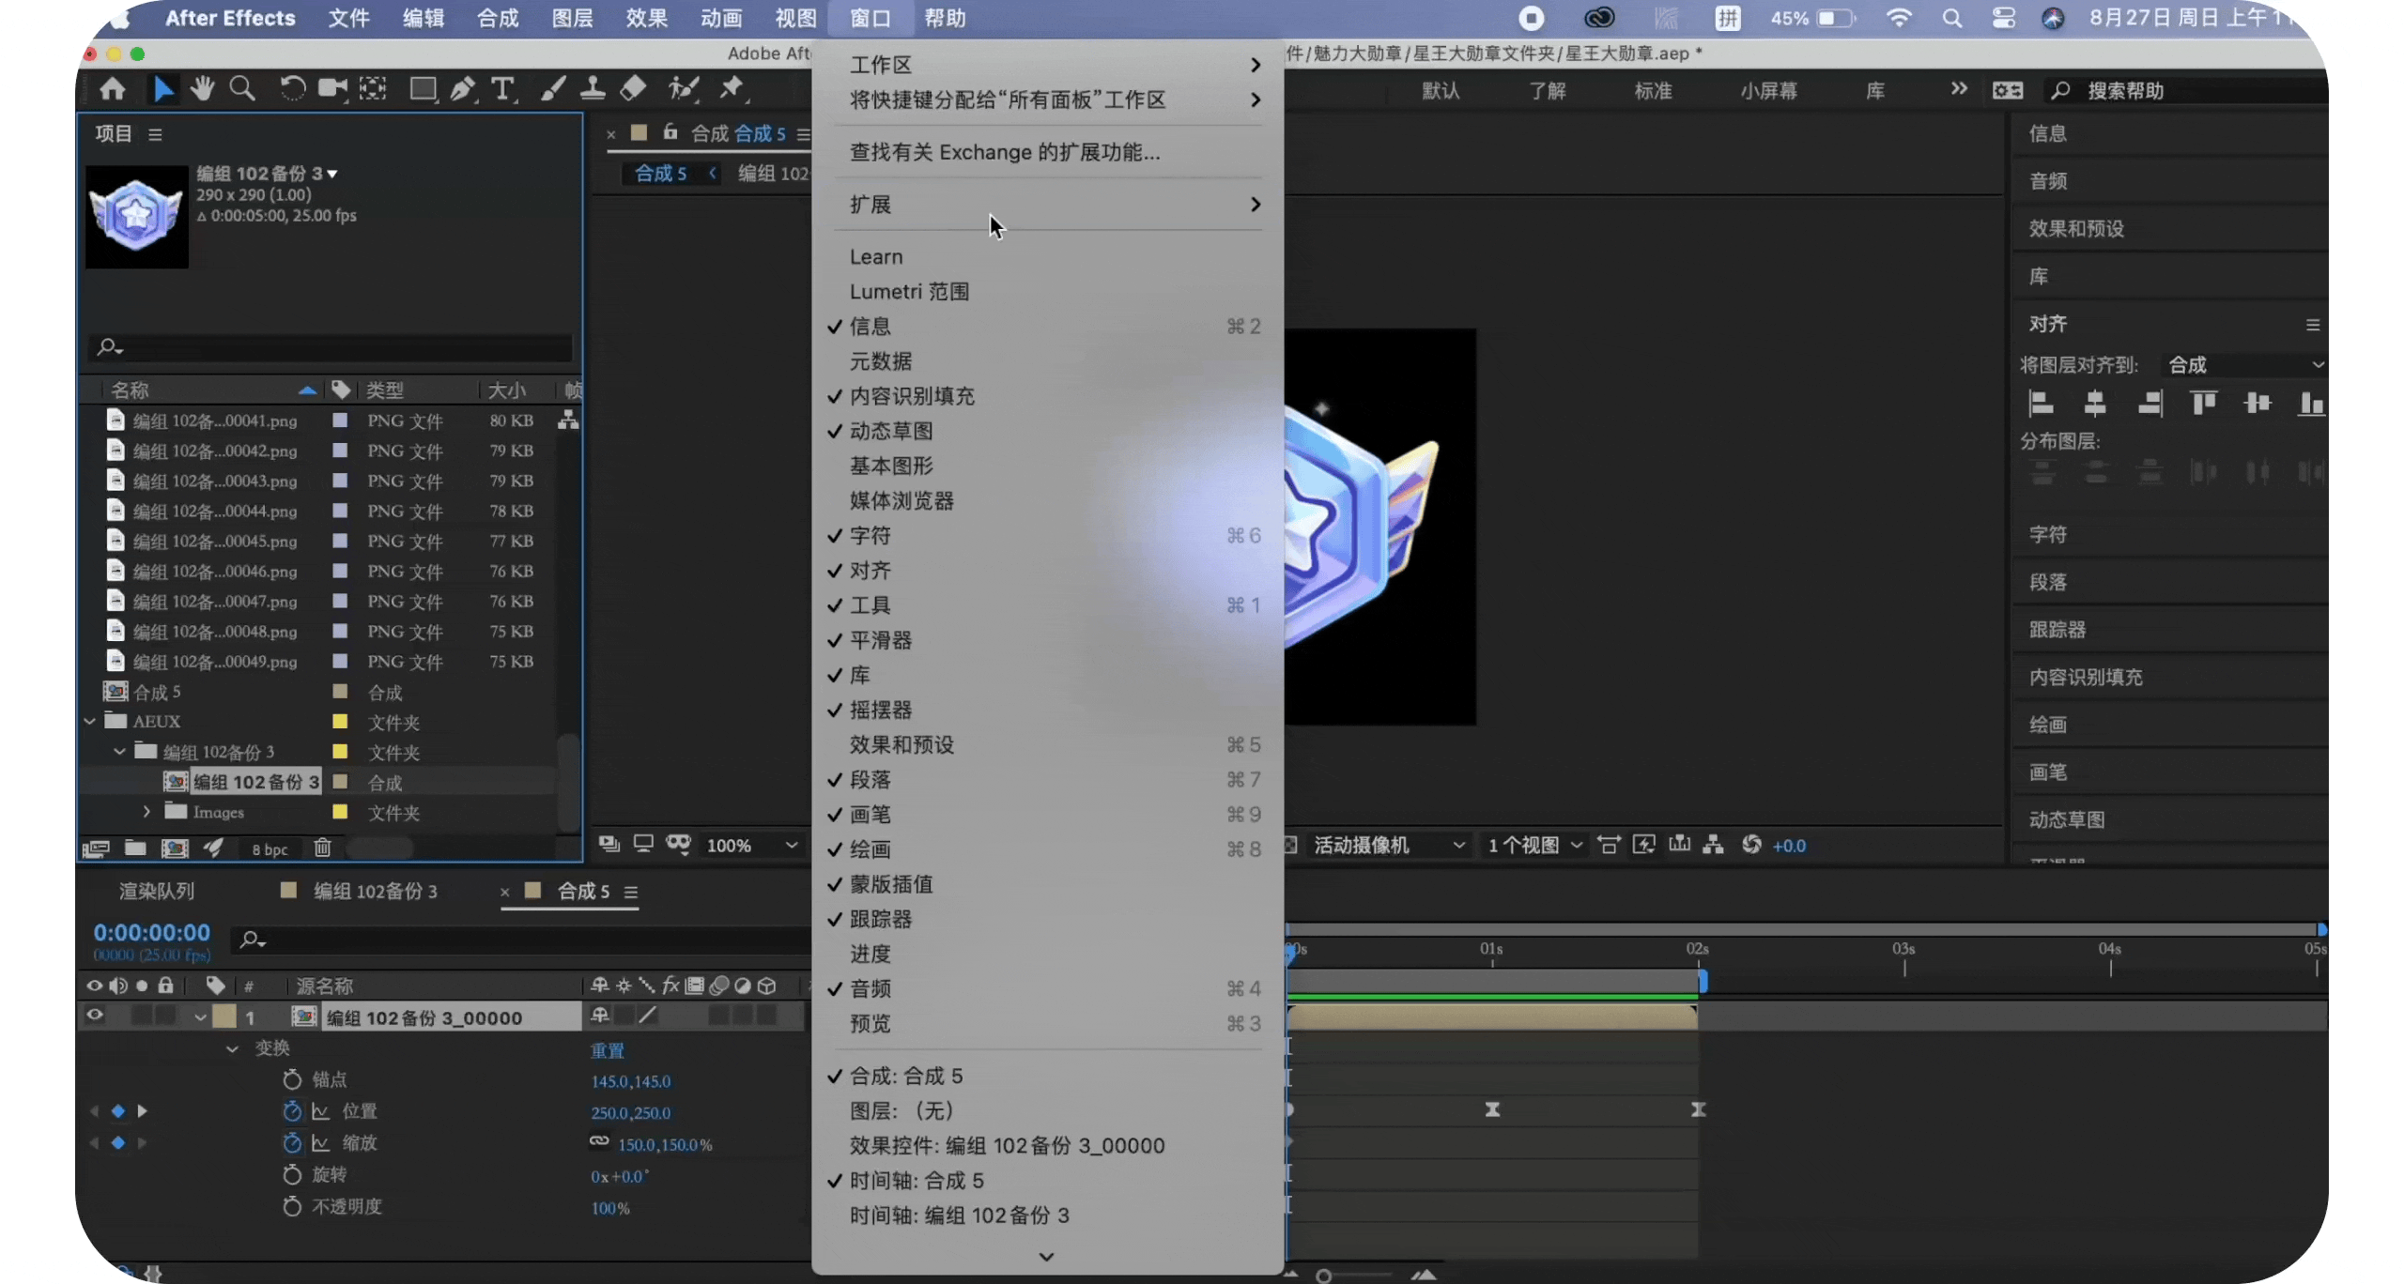
Task: Select the Pen tool
Action: tap(462, 89)
